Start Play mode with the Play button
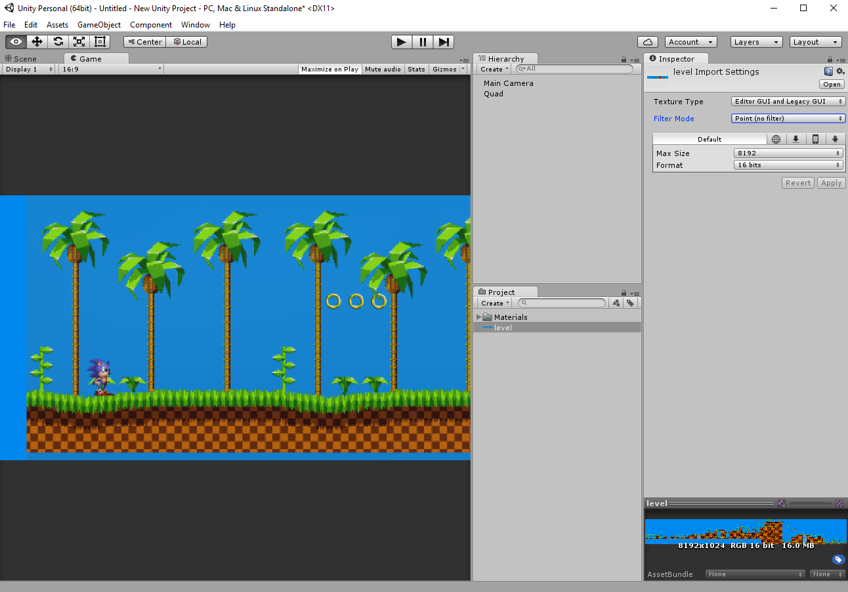848x592 pixels. [x=402, y=41]
